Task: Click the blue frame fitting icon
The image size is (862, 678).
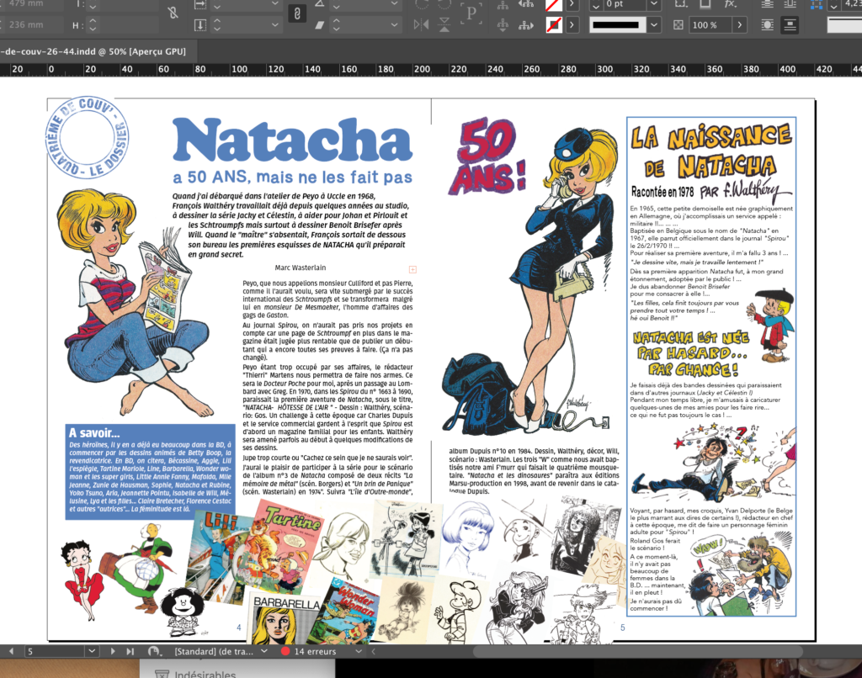Action: click(817, 5)
